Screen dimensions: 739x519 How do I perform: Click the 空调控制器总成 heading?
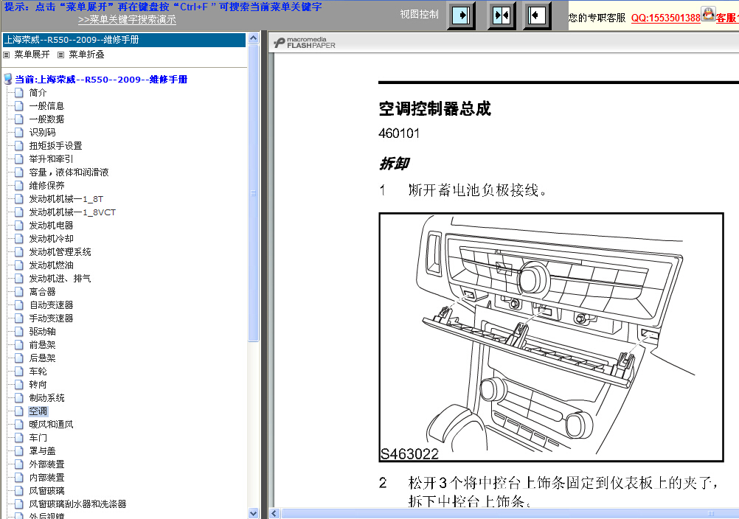click(x=434, y=109)
